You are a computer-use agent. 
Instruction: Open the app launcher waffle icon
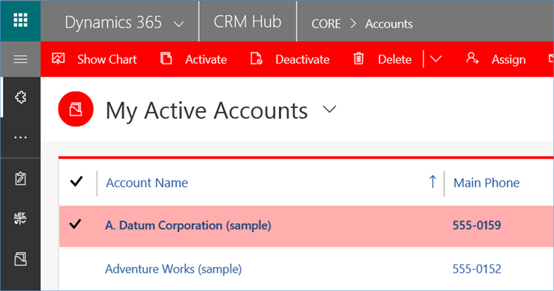(x=21, y=20)
